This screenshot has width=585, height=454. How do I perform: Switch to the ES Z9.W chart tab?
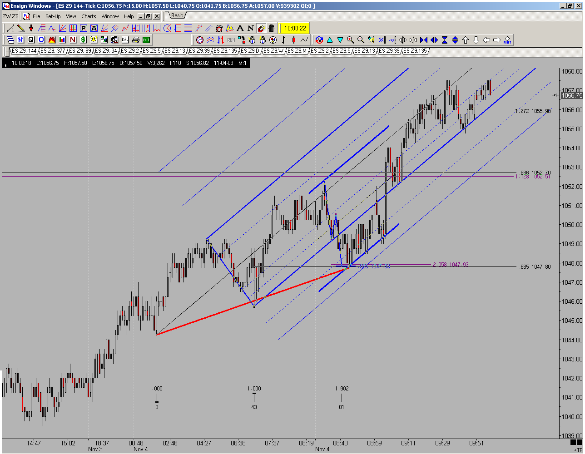274,51
